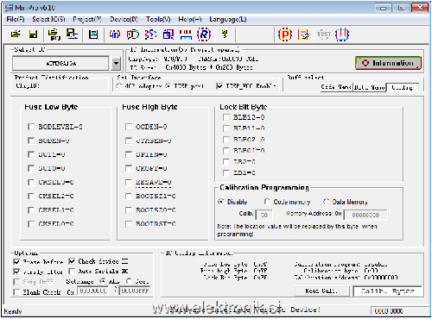Toggle the LB1 lock bit checkbox
This screenshot has height=319, width=432.
226,172
